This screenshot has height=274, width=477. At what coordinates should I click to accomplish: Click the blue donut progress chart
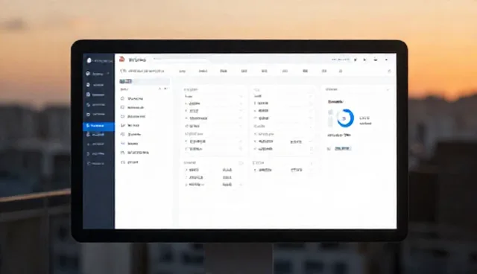click(x=345, y=118)
